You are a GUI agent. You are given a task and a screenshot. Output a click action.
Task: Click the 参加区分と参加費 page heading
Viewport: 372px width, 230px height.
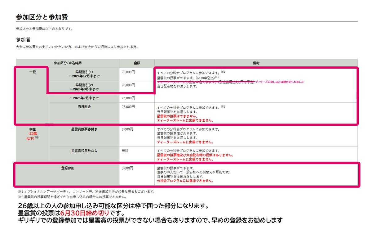pyautogui.click(x=42, y=17)
